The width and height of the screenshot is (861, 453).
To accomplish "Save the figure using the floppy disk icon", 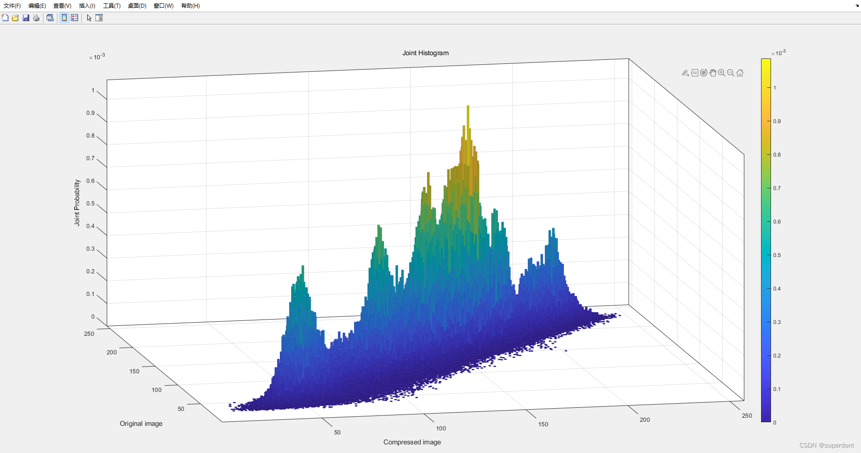I will click(x=26, y=18).
